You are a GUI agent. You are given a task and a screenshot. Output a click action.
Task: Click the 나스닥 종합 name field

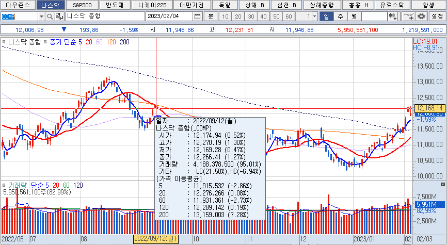point(105,17)
